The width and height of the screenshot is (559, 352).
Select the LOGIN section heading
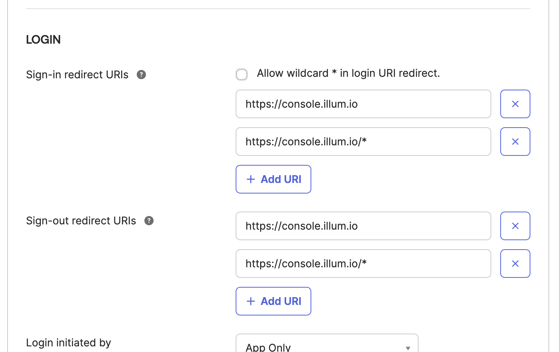[43, 40]
